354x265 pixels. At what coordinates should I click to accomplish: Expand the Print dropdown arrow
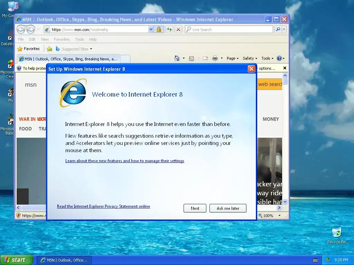tap(222, 58)
